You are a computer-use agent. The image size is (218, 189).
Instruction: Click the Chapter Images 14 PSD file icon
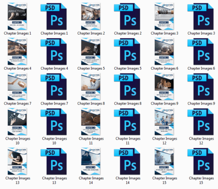(x=127, y=161)
